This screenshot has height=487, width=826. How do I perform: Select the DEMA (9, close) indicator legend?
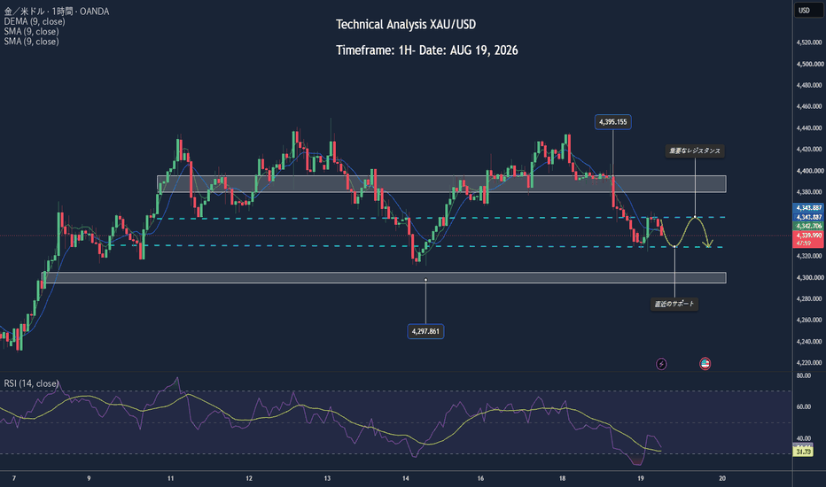(x=35, y=21)
